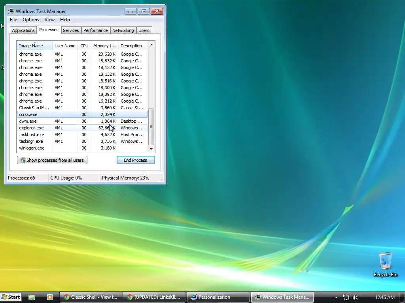Image resolution: width=405 pixels, height=303 pixels.
Task: Open the Help menu
Action: pos(65,20)
